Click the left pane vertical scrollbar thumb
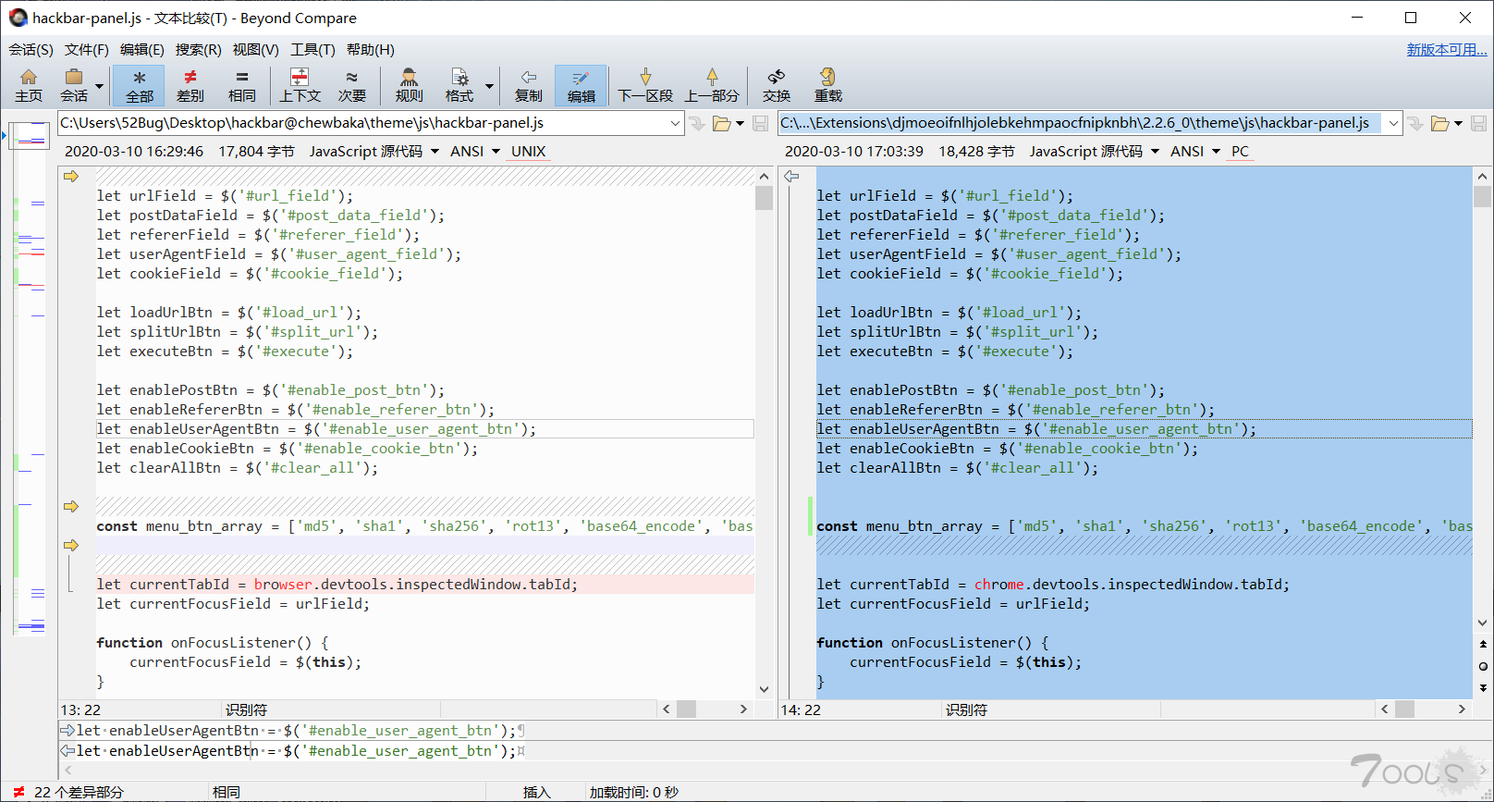 click(764, 198)
